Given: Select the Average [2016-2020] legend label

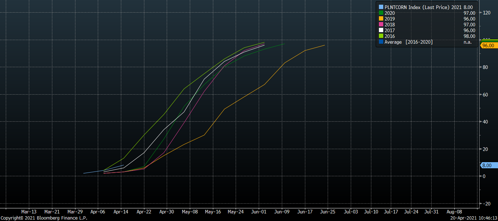Looking at the screenshot, I should pos(409,42).
